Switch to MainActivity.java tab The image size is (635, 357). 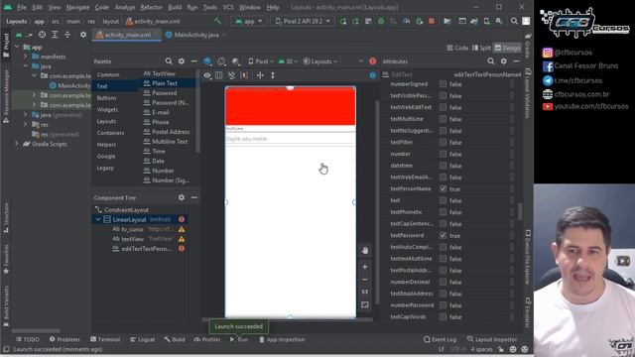pos(196,35)
